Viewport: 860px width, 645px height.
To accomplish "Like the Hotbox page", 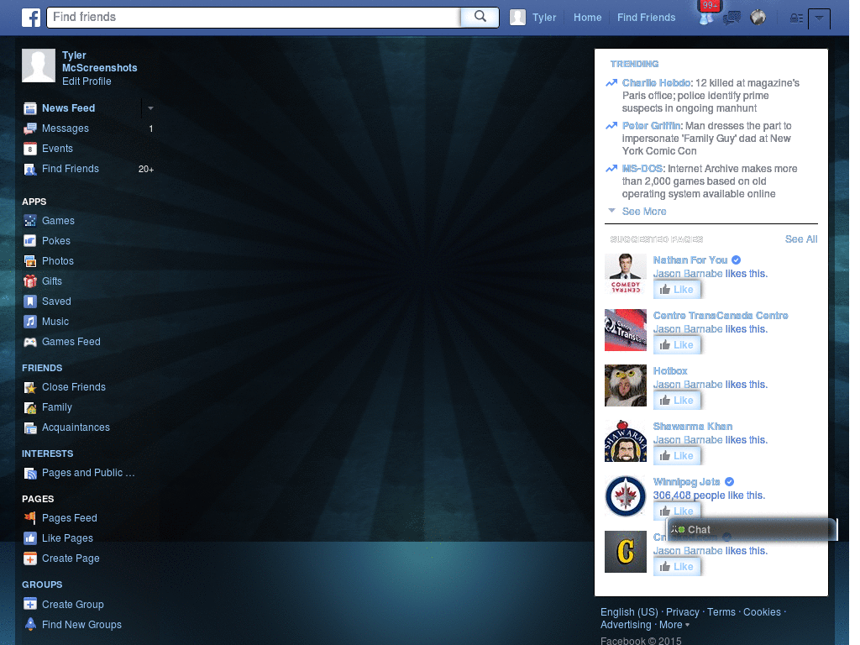I will point(677,400).
